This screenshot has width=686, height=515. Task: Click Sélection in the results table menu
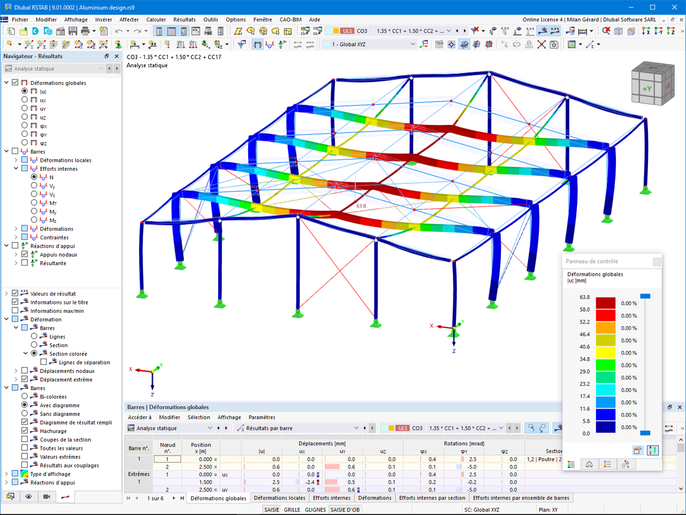pyautogui.click(x=199, y=417)
